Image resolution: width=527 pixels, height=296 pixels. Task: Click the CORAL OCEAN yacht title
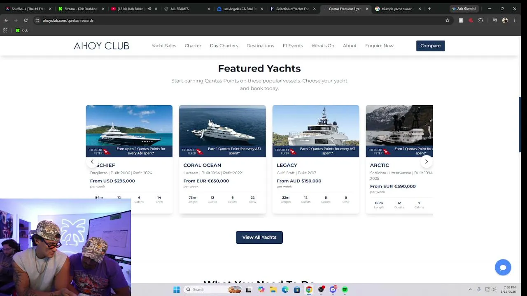[x=202, y=165]
